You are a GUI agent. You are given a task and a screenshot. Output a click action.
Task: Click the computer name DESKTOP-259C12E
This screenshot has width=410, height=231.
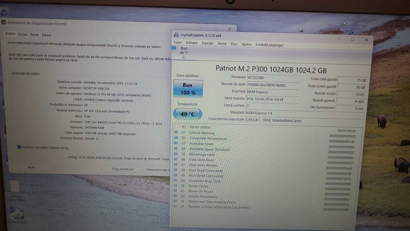click(96, 89)
